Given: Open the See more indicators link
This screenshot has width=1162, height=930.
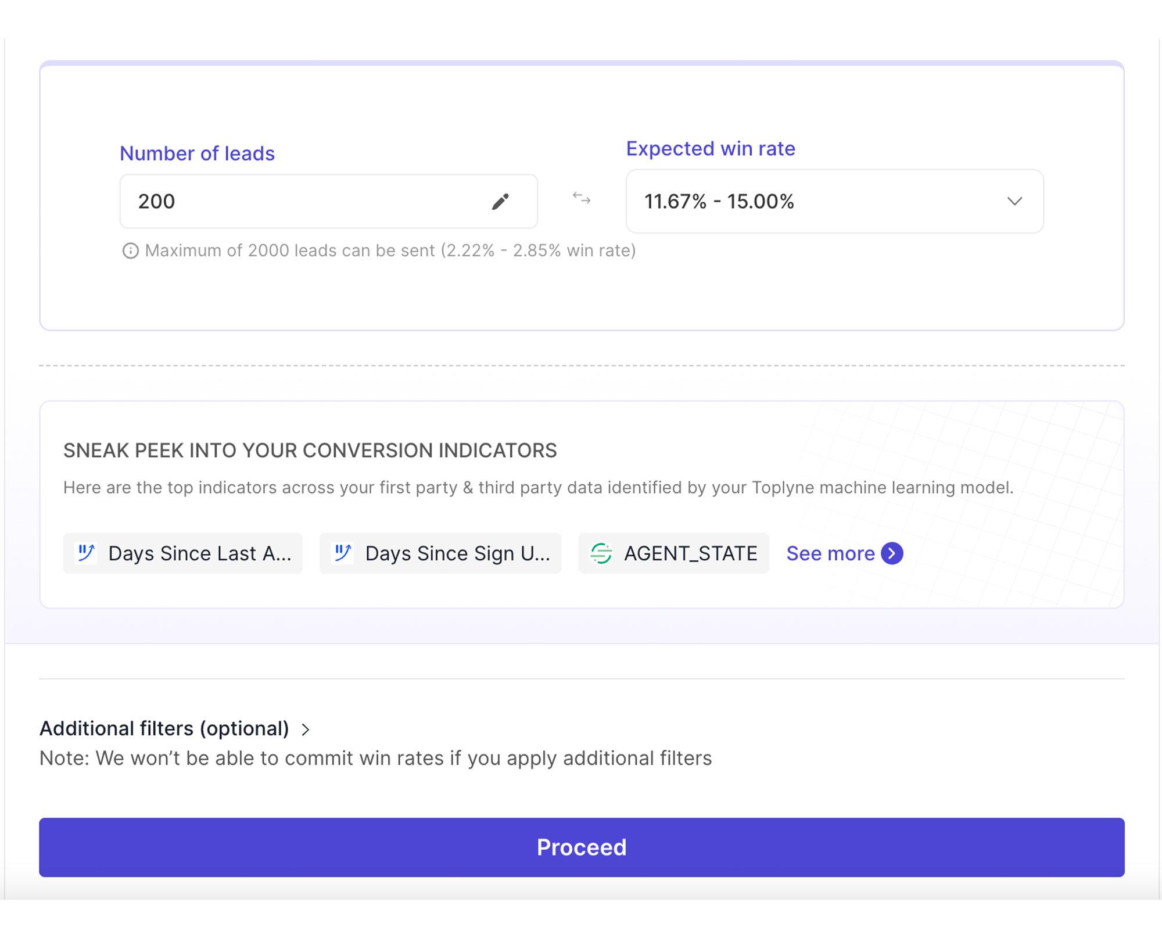Looking at the screenshot, I should coord(830,553).
